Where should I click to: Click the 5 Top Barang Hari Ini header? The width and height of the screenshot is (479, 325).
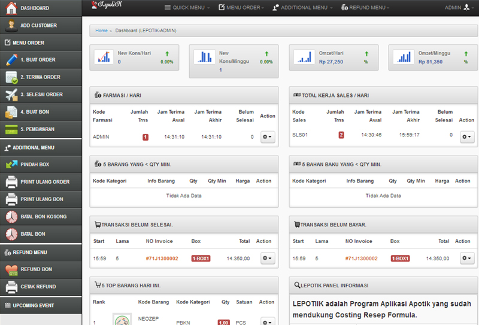point(184,285)
